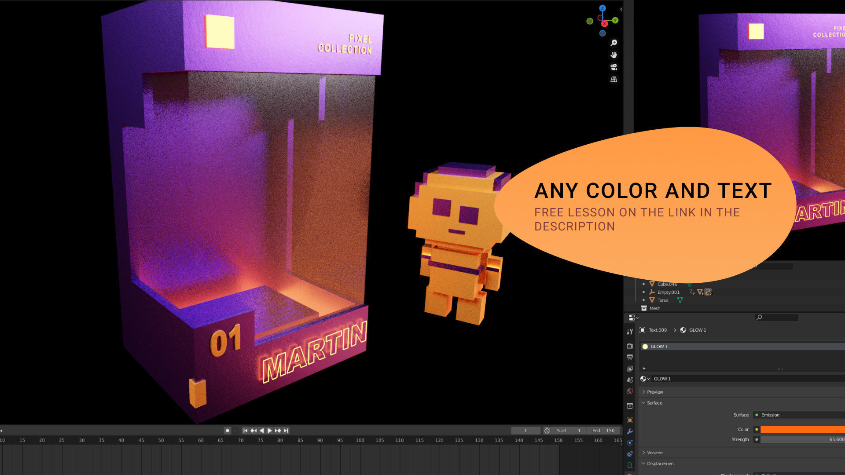Open the Object properties tab icon
The height and width of the screenshot is (475, 845).
630,420
